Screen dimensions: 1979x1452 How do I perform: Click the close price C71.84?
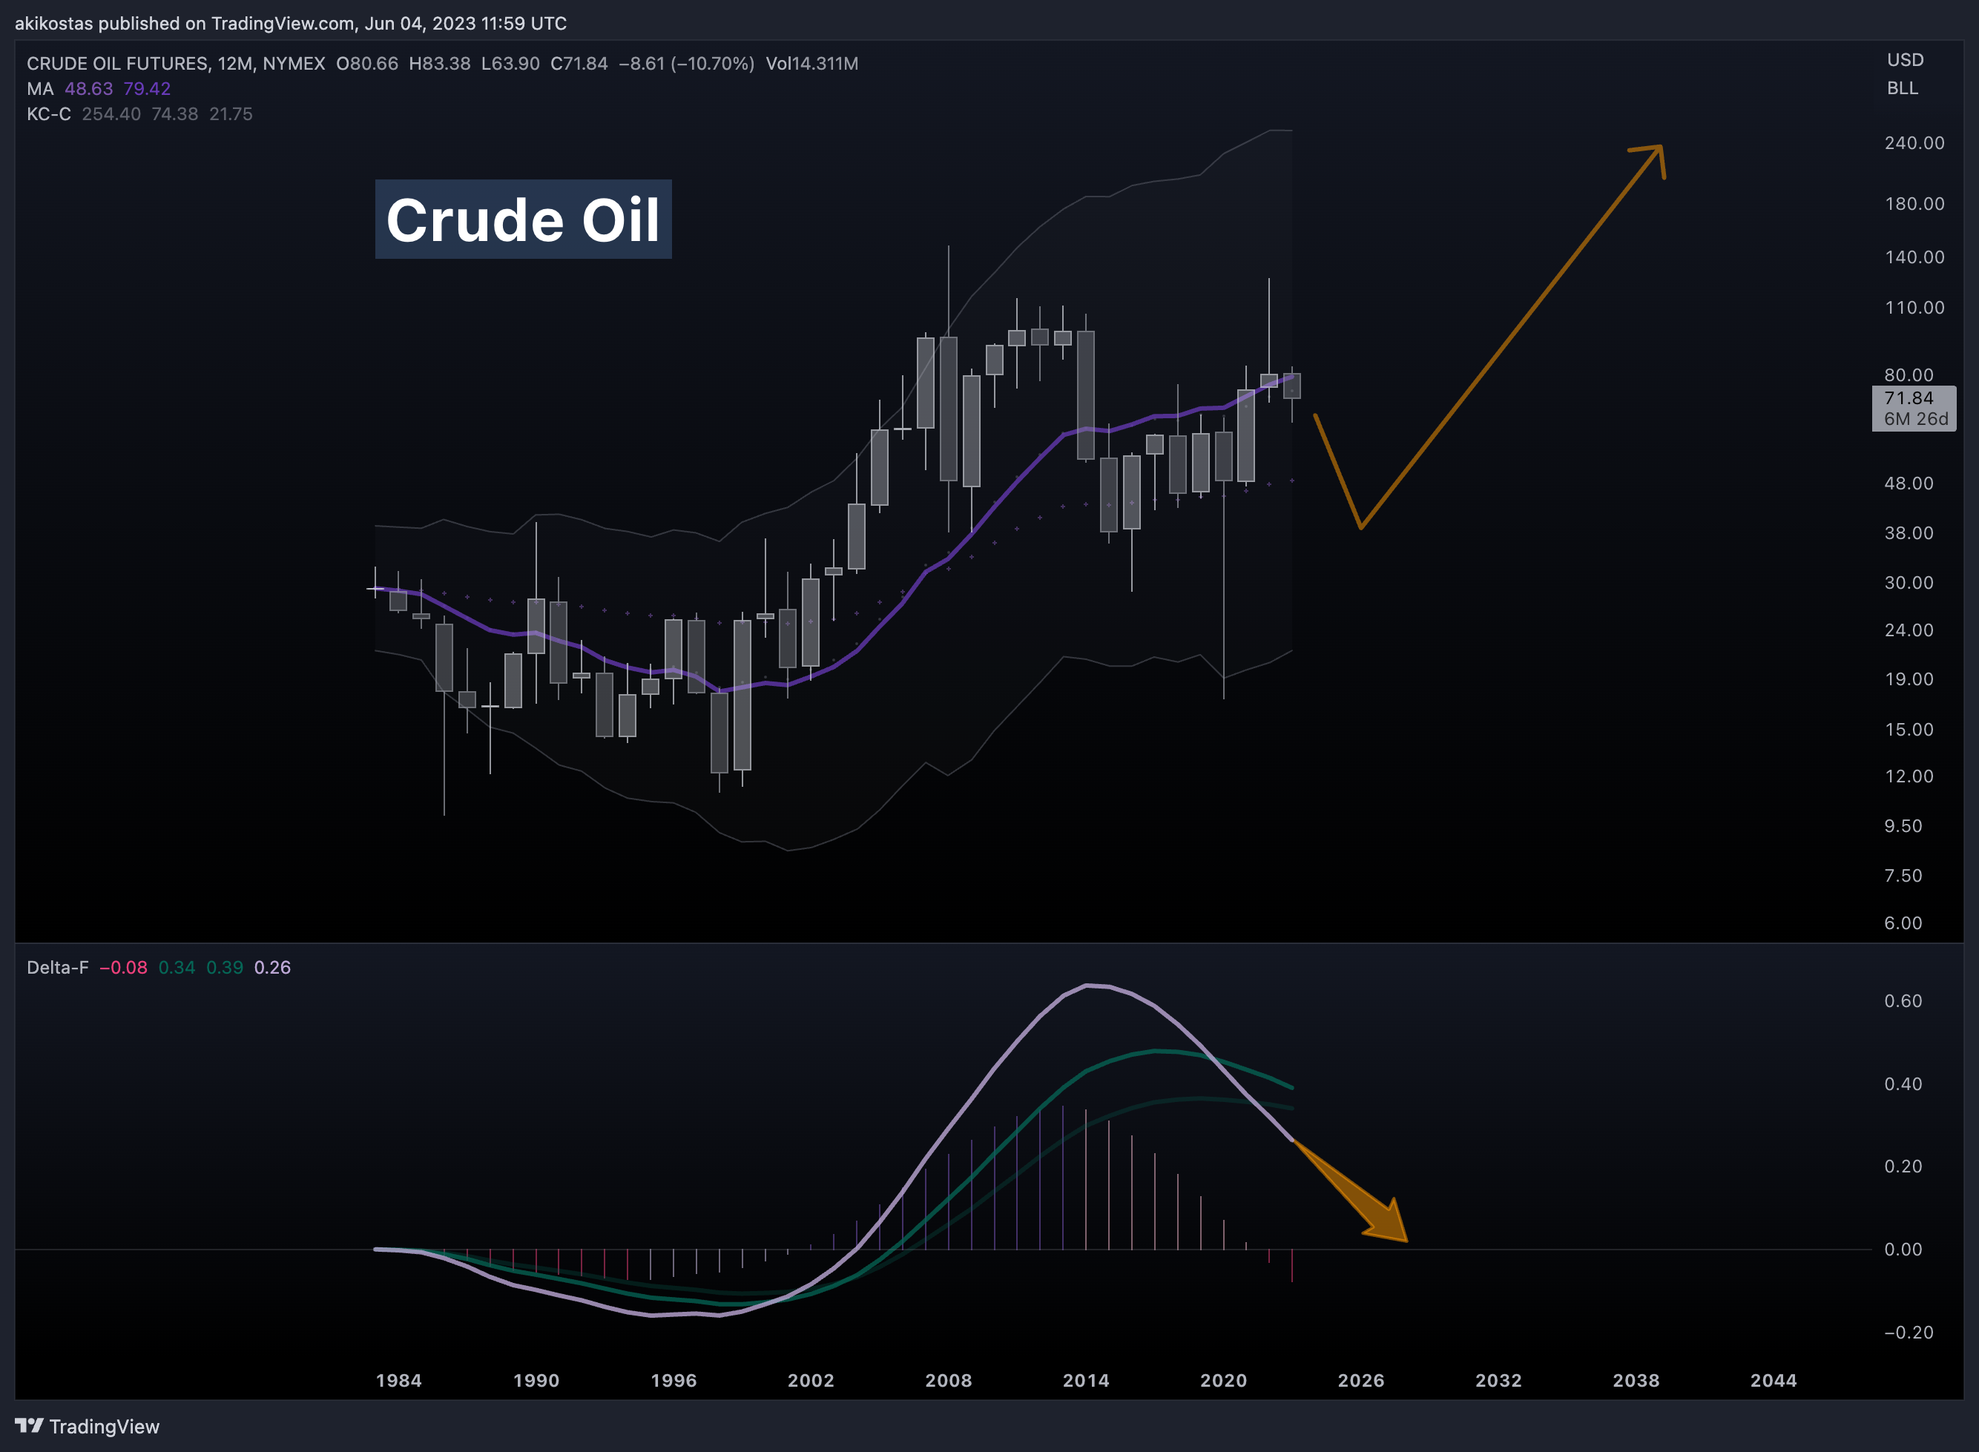coord(579,63)
